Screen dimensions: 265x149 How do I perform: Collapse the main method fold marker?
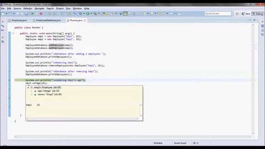[13, 34]
